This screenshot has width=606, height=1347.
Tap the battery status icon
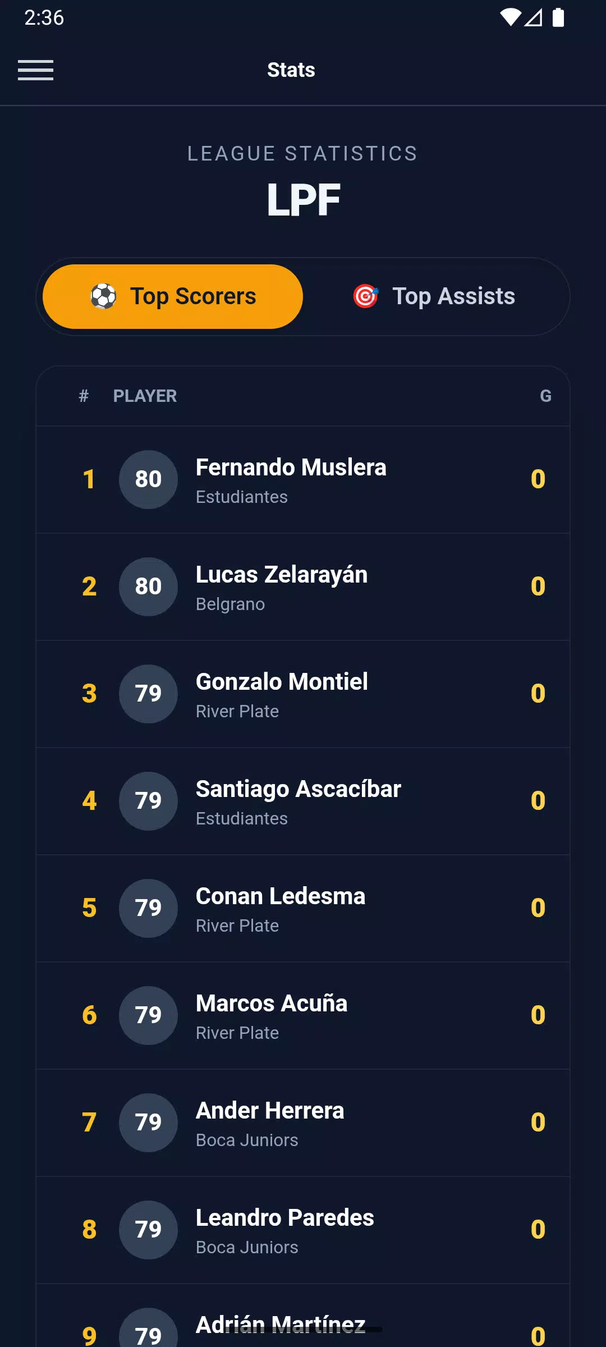[558, 18]
